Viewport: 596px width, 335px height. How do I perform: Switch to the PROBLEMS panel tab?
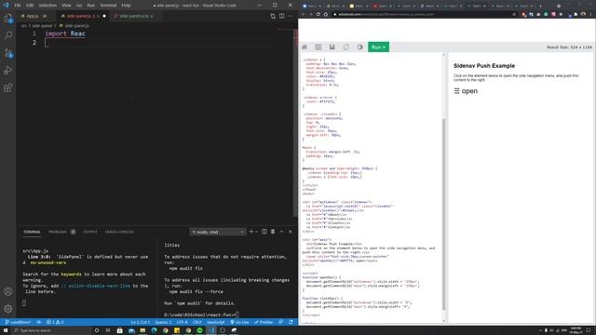pos(58,232)
